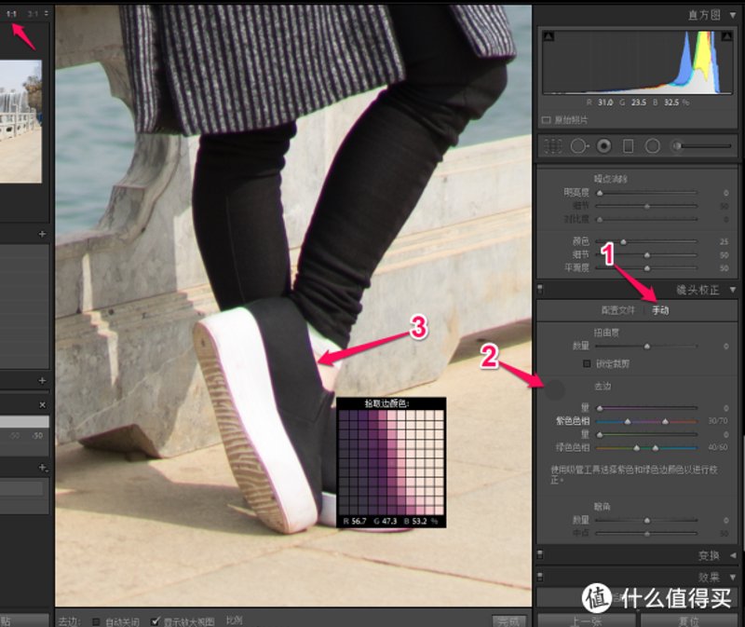This screenshot has width=745, height=627.
Task: Set zoom level to 1:1
Action: (11, 14)
